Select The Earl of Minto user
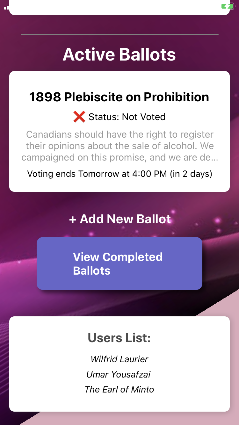This screenshot has height=425, width=239. click(x=119, y=389)
